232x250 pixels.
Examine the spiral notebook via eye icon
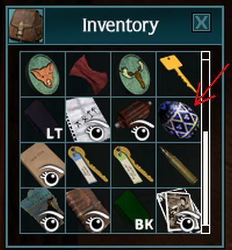(96, 131)
